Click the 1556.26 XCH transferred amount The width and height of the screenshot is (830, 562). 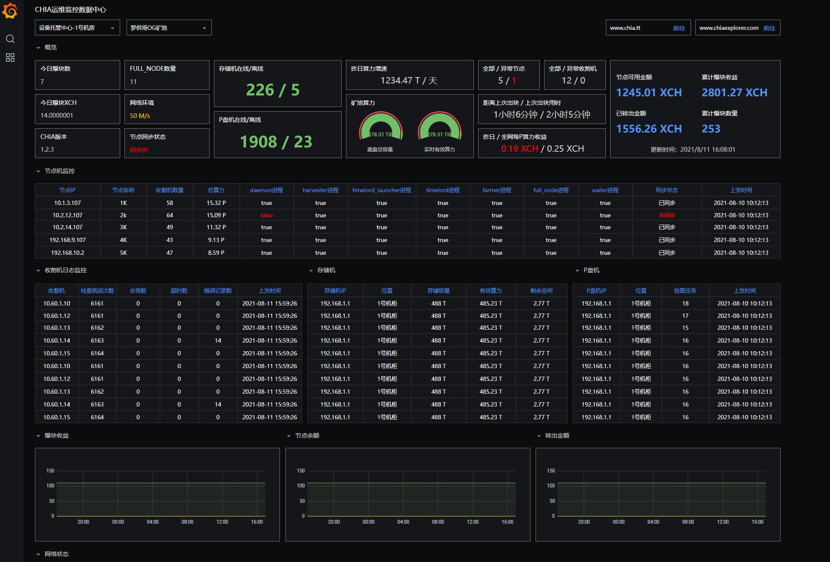click(649, 129)
